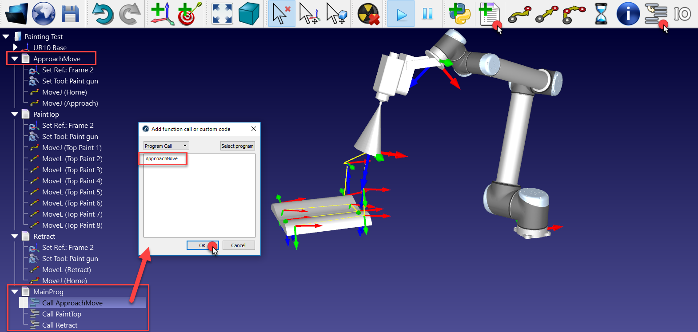This screenshot has height=332, width=698.
Task: Click the Save station floppy icon
Action: click(70, 14)
